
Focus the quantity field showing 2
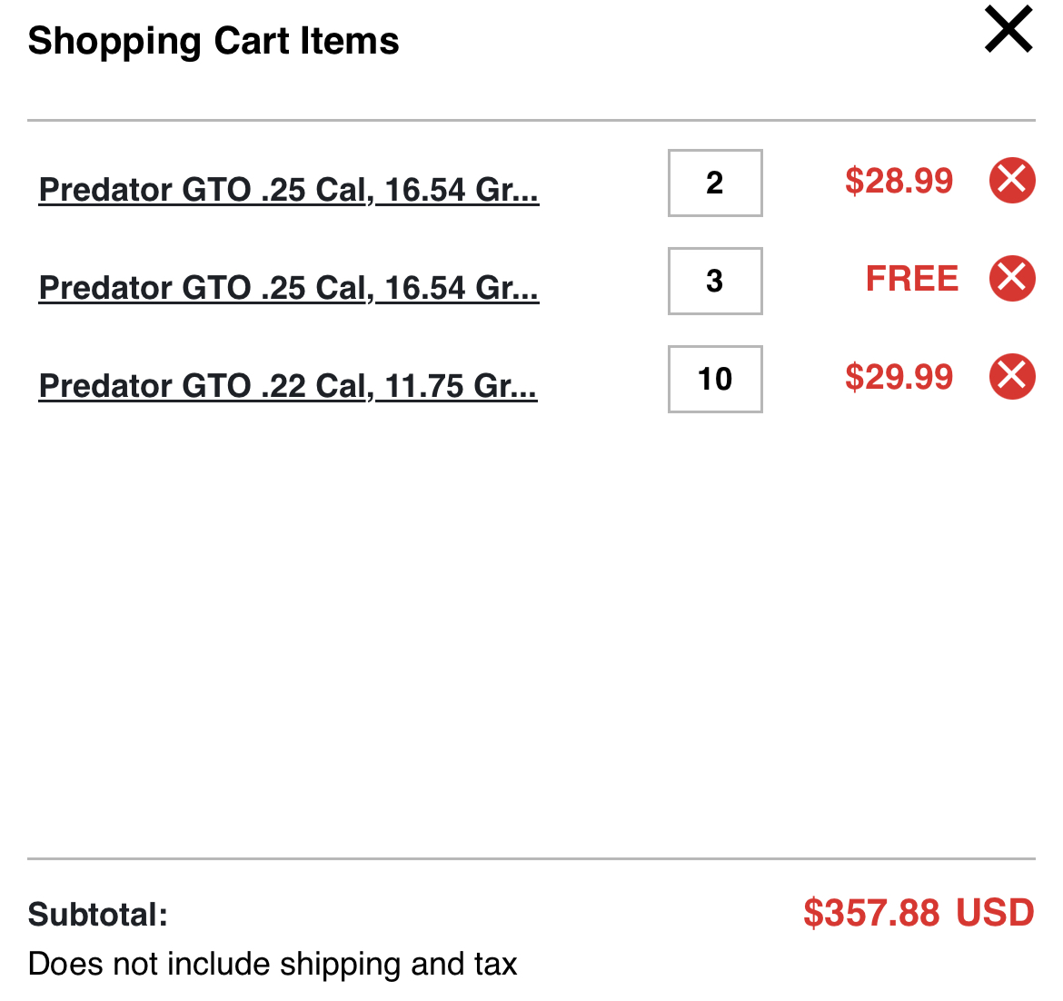click(715, 183)
